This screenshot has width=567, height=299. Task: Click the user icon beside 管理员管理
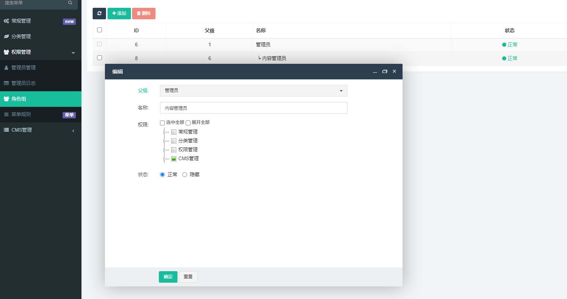coord(6,68)
